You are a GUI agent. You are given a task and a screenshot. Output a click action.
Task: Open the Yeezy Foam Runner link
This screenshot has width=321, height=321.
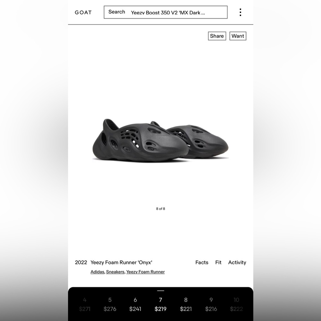(145, 272)
